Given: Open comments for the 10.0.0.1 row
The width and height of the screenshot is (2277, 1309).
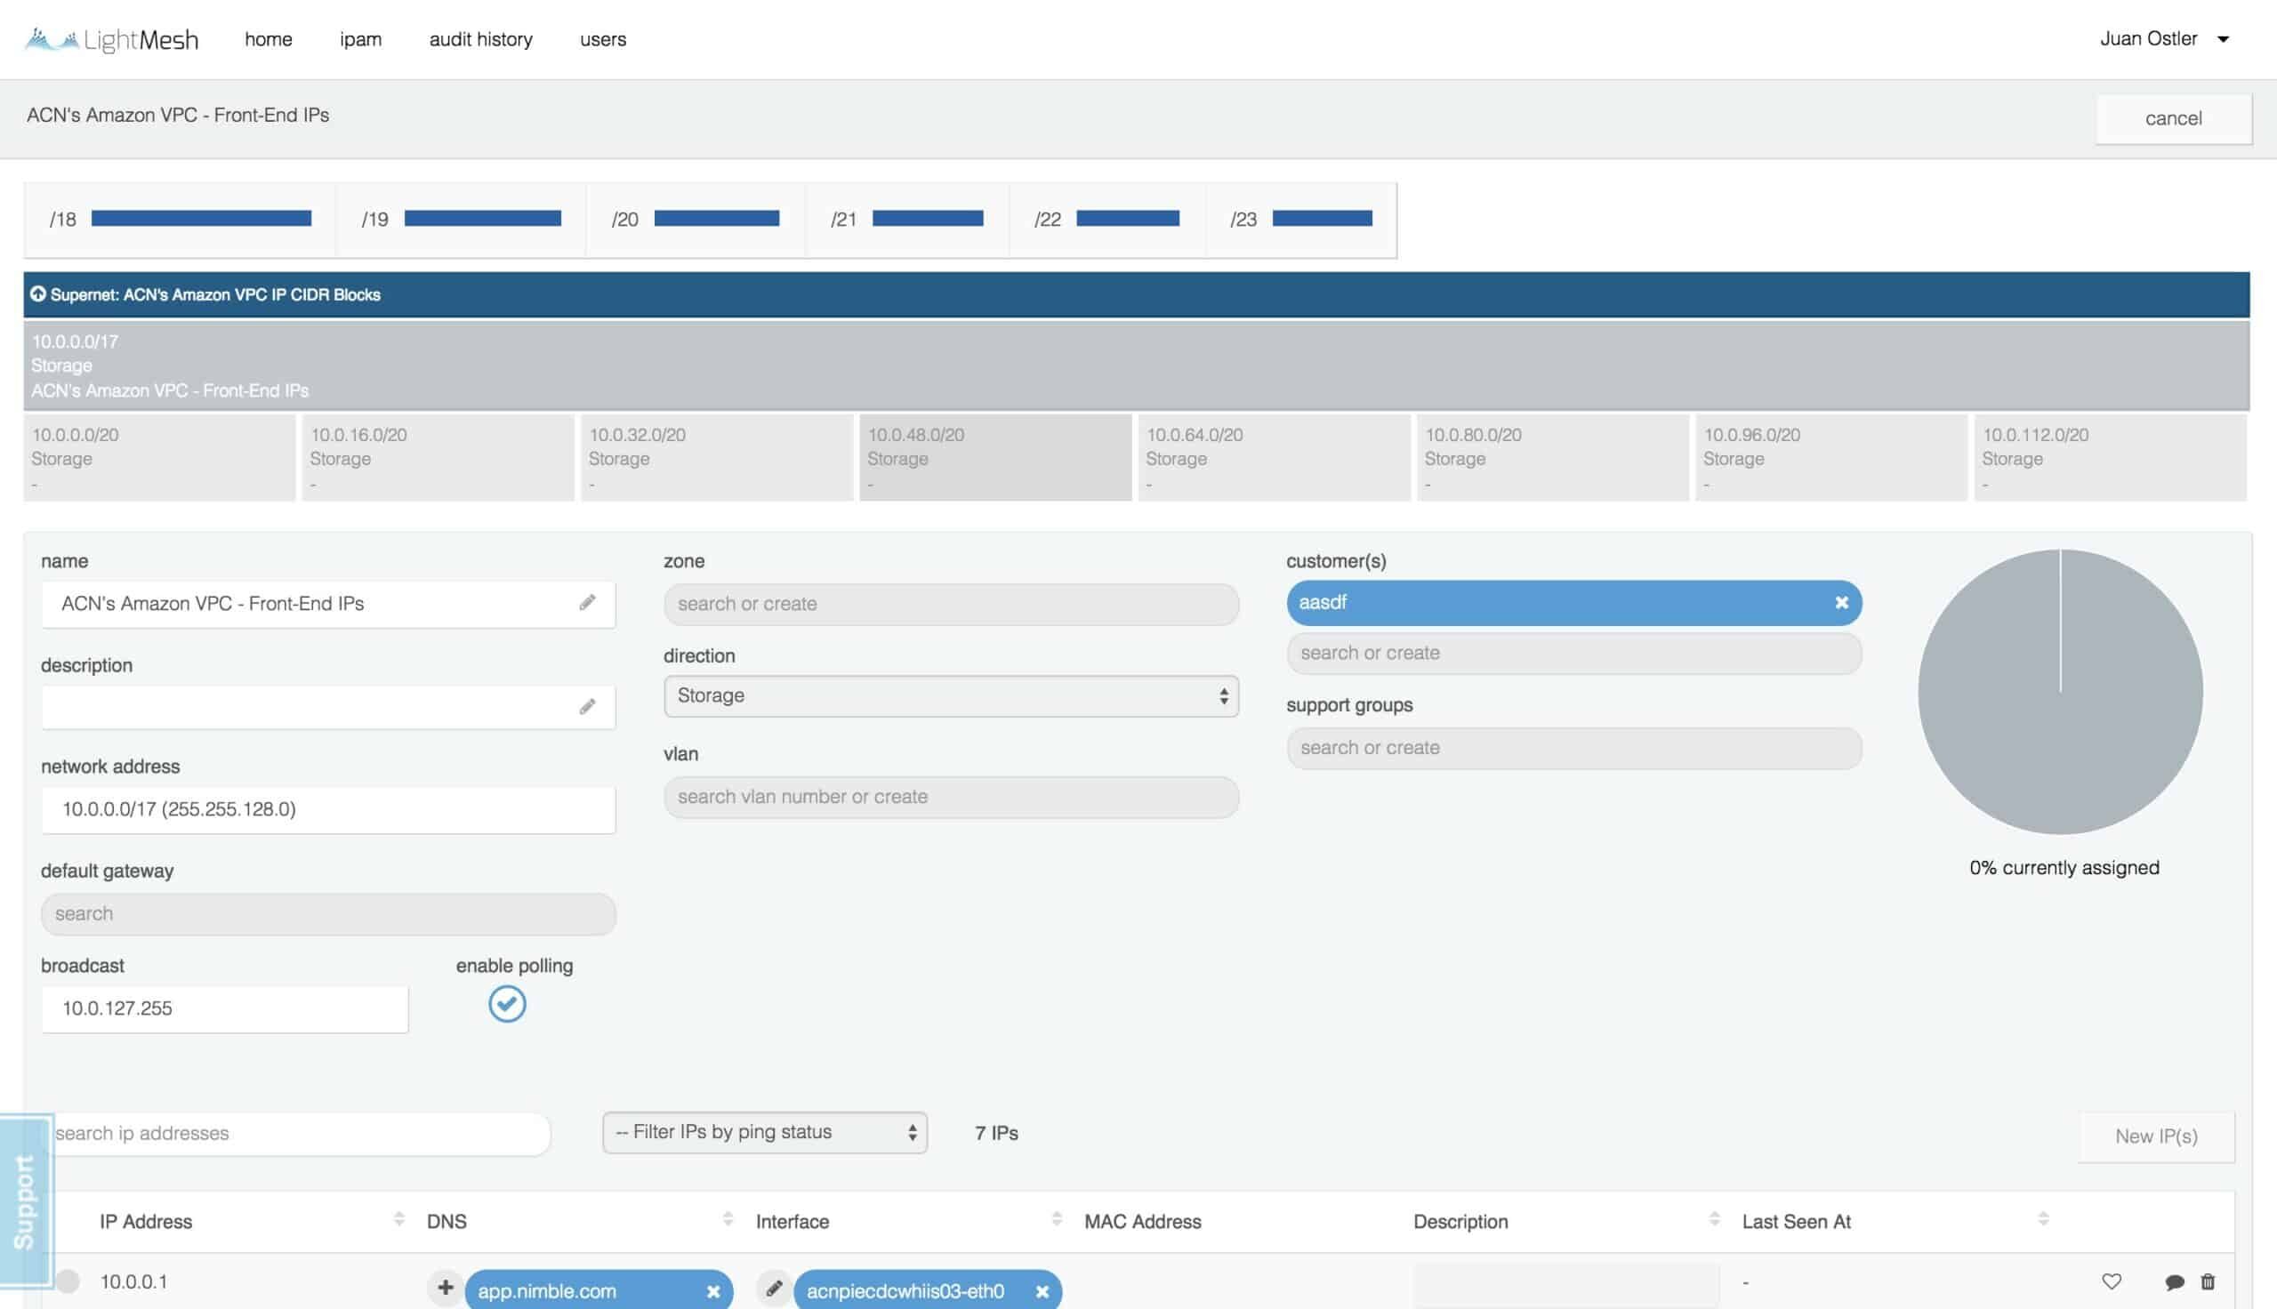Looking at the screenshot, I should point(2175,1283).
